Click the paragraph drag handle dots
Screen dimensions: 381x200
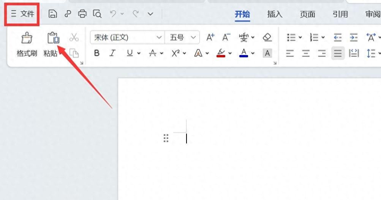click(166, 138)
